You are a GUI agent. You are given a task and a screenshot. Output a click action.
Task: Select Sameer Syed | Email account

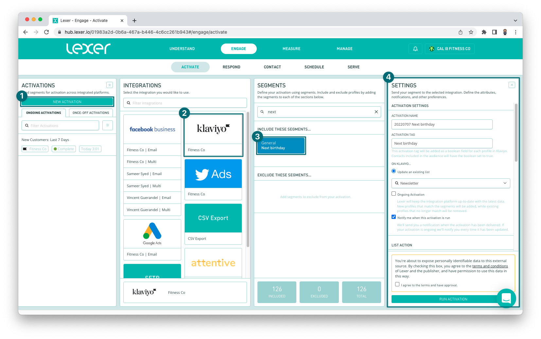tap(152, 174)
